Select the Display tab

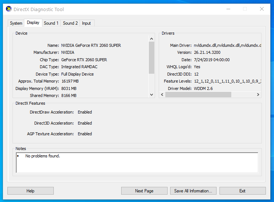[x=33, y=23]
